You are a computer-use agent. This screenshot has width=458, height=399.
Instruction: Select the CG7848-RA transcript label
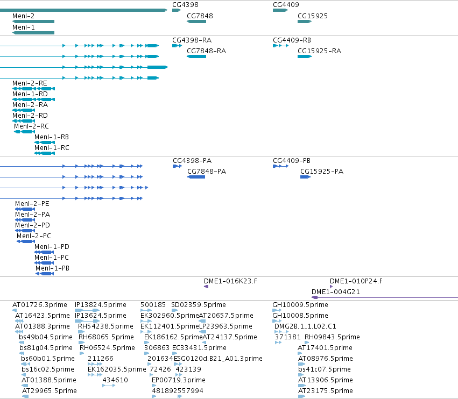click(x=207, y=51)
